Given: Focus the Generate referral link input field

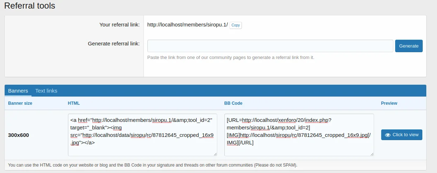Looking at the screenshot, I should click(270, 46).
